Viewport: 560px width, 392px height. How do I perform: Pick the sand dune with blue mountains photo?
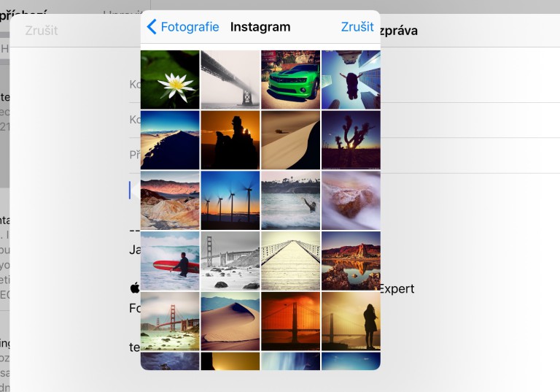click(x=230, y=321)
